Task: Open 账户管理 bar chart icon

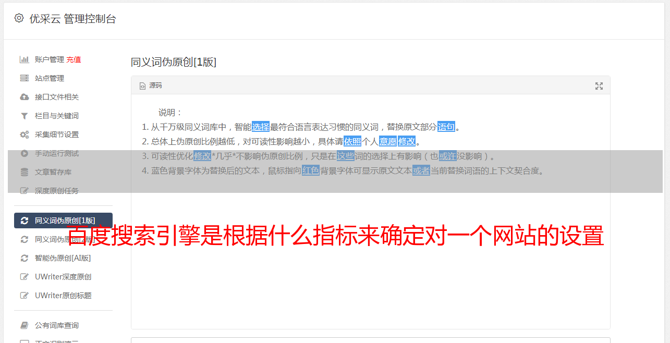Action: pos(24,59)
